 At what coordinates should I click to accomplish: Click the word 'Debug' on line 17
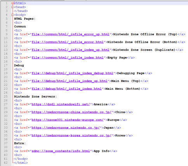click(x=19, y=65)
